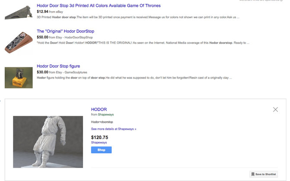Viewport: 290px width, 181px height.
Task: Click the $12.94 eBay price
Action: [x=42, y=12]
